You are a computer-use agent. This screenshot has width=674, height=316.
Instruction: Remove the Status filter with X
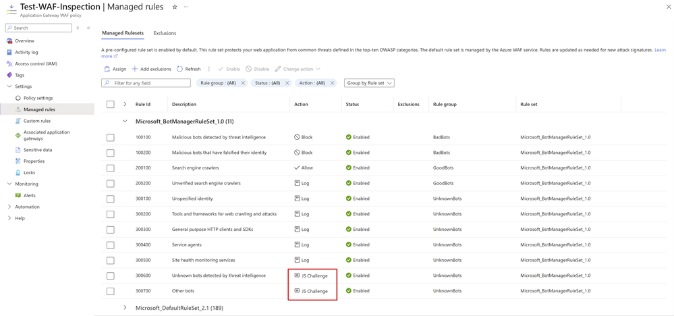[287, 83]
